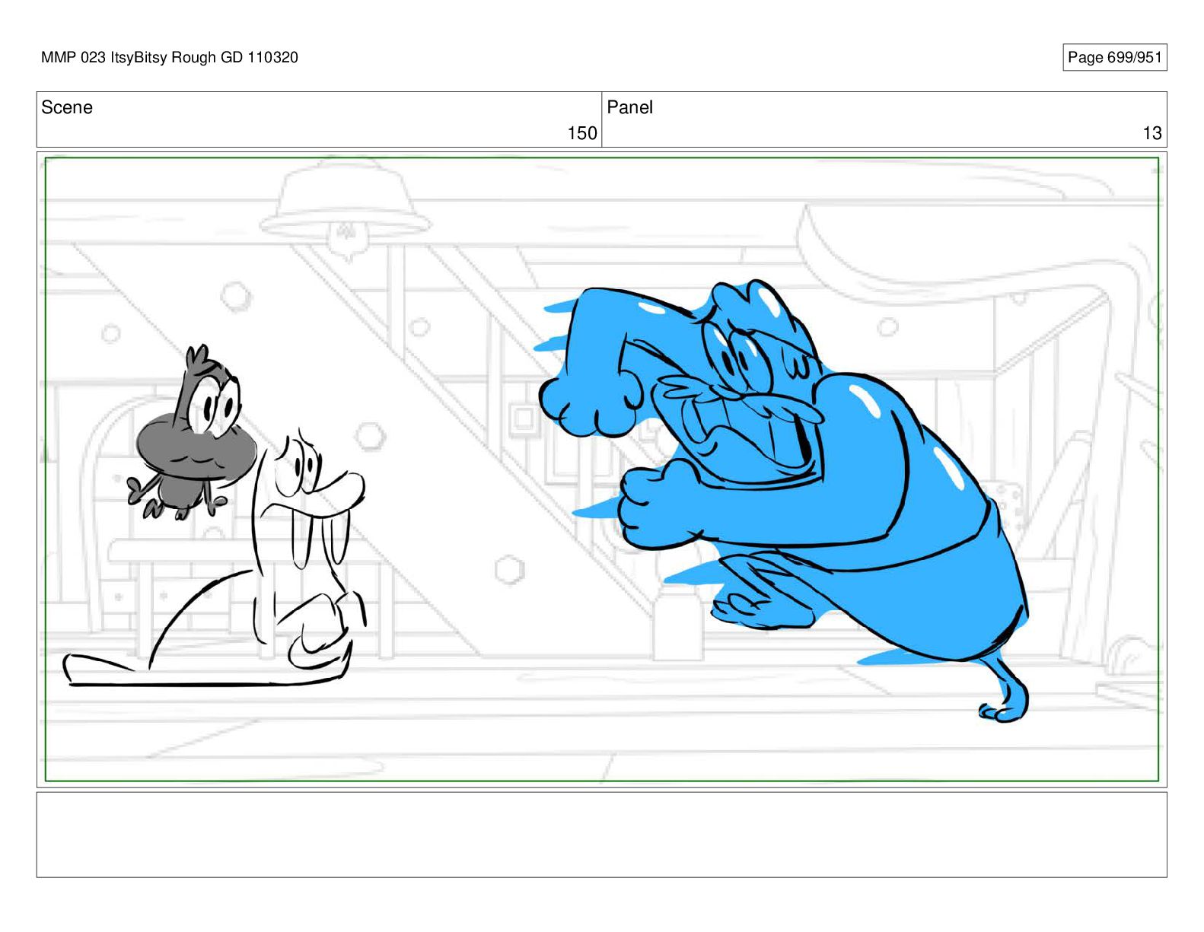The height and width of the screenshot is (932, 1204).
Task: Click the 'Page 699/951' page indicator box
Action: (x=1114, y=57)
